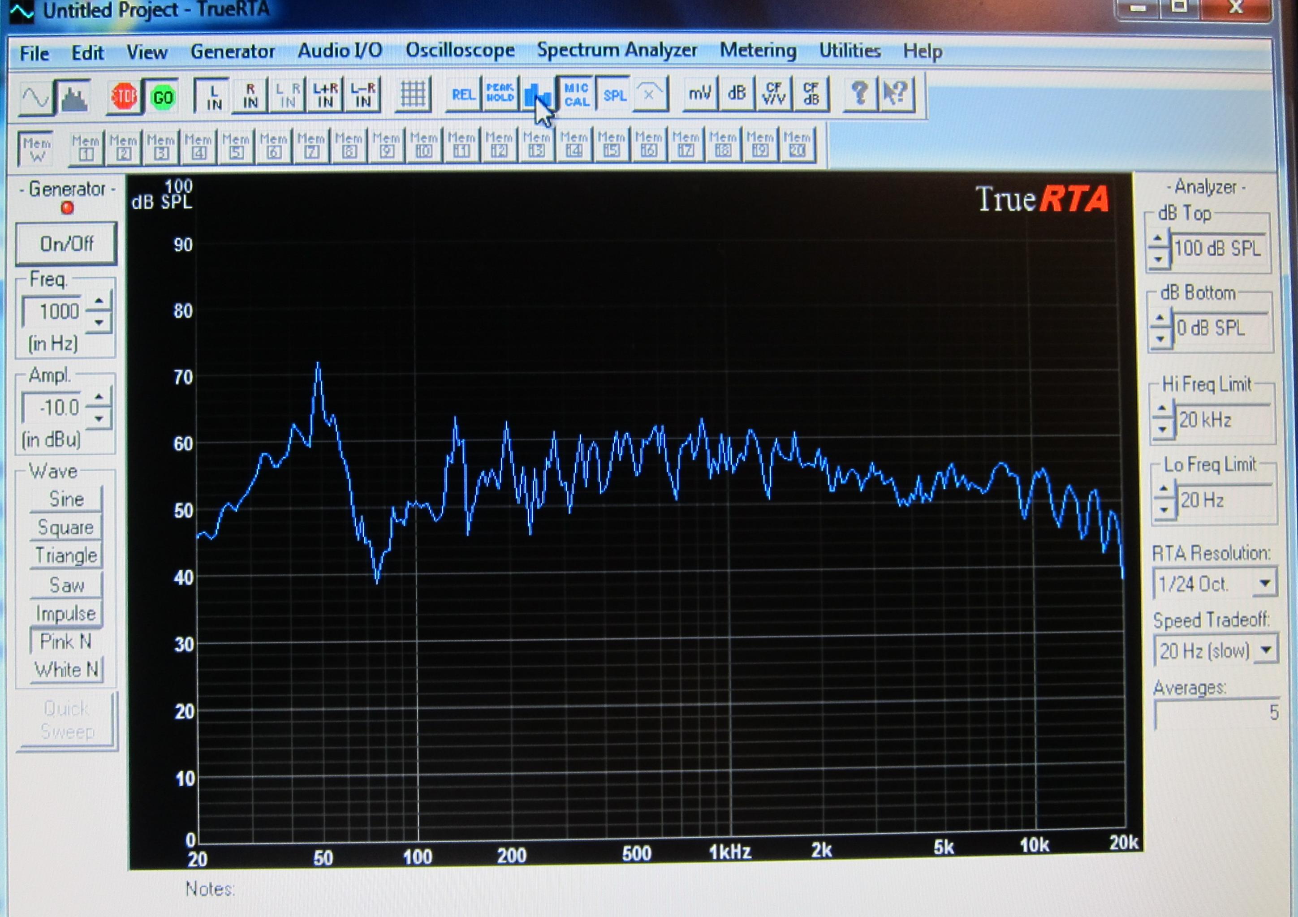Select Mem 20 memory slot
Screen dimensions: 1298x917
click(797, 145)
